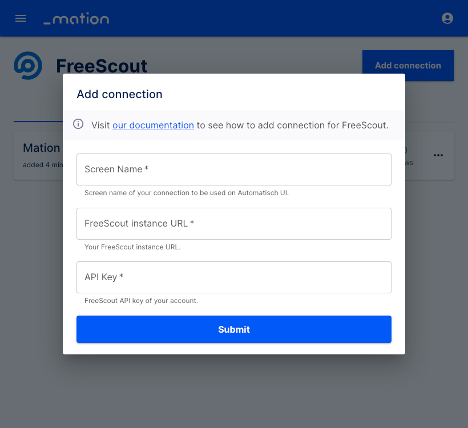
Task: Open the user account profile icon
Action: (447, 18)
